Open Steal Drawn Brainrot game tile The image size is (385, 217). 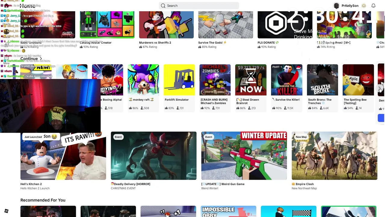pyautogui.click(x=251, y=80)
